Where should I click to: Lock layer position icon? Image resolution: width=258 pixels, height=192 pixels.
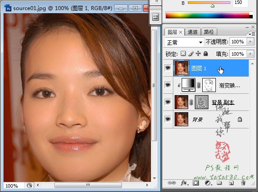point(198,53)
